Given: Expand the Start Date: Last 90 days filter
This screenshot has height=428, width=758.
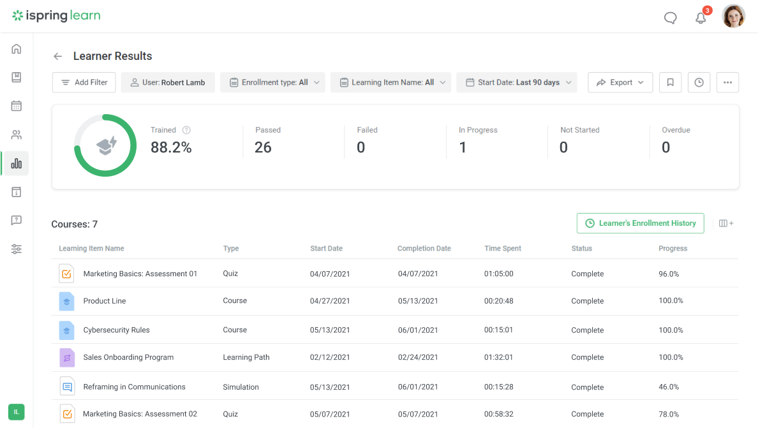Looking at the screenshot, I should (516, 82).
